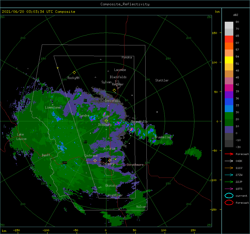Click the intense storm cell southwest of ThreeHills
The width and height of the screenshot is (250, 234).
click(x=132, y=129)
